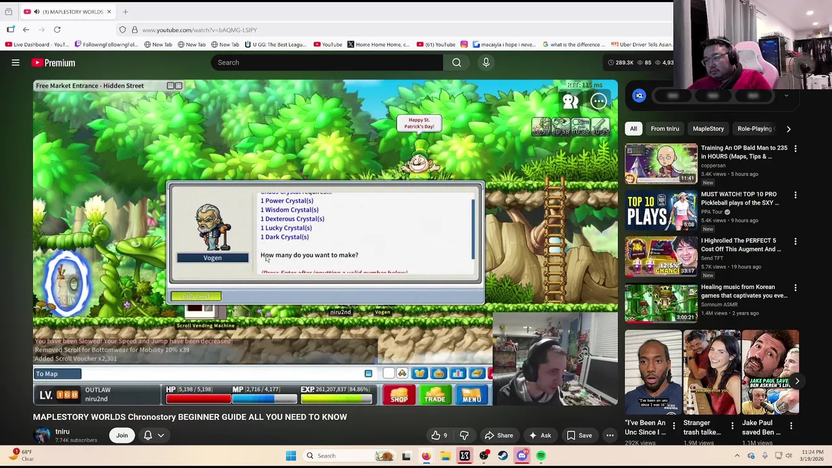832x468 pixels.
Task: Click the Join membership button
Action: pyautogui.click(x=122, y=435)
